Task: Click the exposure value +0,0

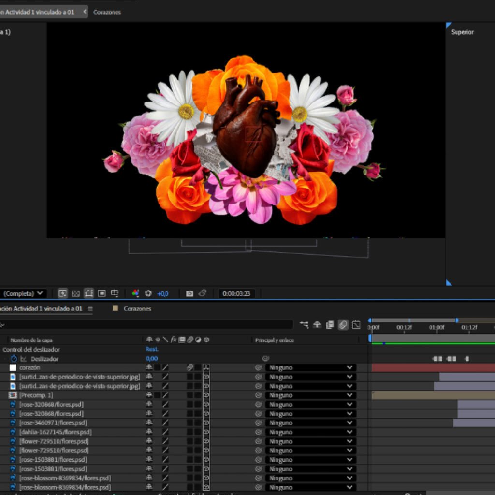Action: [162, 294]
